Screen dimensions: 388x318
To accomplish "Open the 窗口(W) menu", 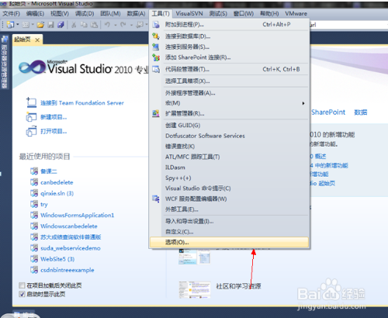I will [244, 13].
